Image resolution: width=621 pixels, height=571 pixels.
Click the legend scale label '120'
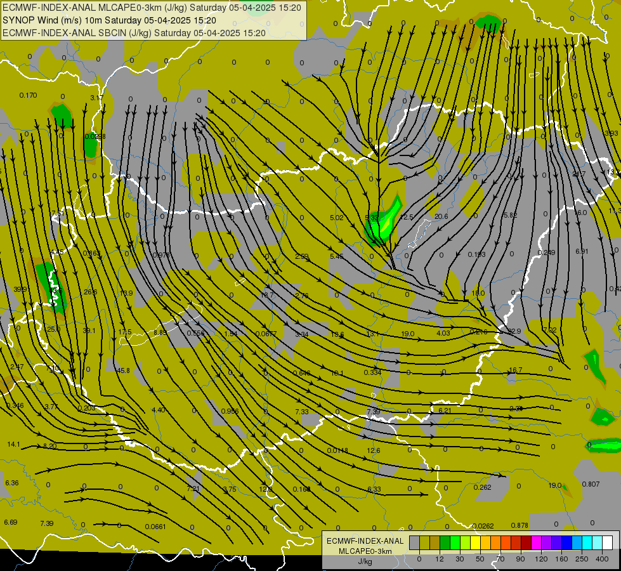[541, 559]
